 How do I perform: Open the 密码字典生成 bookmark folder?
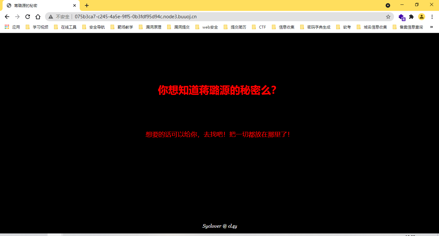(x=315, y=27)
